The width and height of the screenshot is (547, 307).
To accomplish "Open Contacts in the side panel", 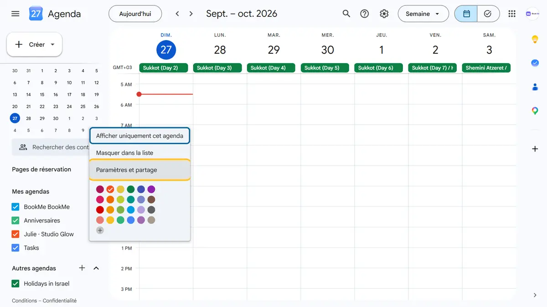I will [535, 87].
